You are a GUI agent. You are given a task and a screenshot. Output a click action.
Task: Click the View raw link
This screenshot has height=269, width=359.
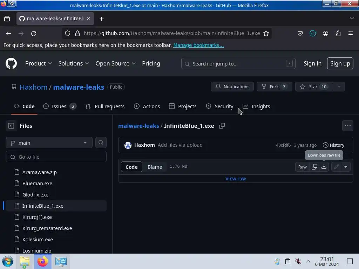(236, 179)
